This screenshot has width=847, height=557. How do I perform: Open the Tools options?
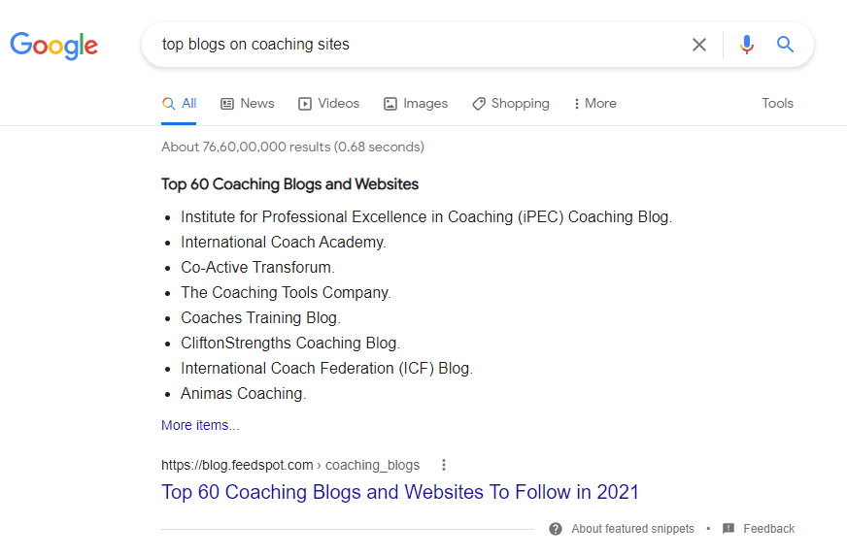pyautogui.click(x=777, y=104)
